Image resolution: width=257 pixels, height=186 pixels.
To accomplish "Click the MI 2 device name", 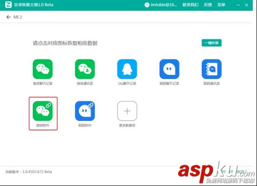I will click(18, 17).
